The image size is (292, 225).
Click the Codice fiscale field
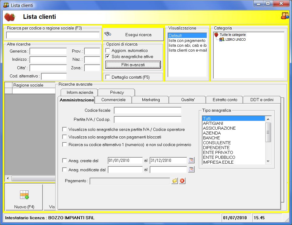[148, 110]
